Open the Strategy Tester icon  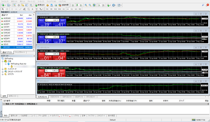pos(31,5)
